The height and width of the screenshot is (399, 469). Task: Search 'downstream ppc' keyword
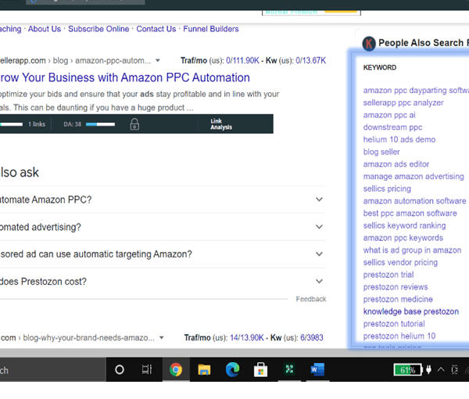pos(392,128)
